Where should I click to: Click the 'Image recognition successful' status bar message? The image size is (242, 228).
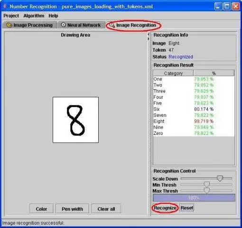(33, 223)
